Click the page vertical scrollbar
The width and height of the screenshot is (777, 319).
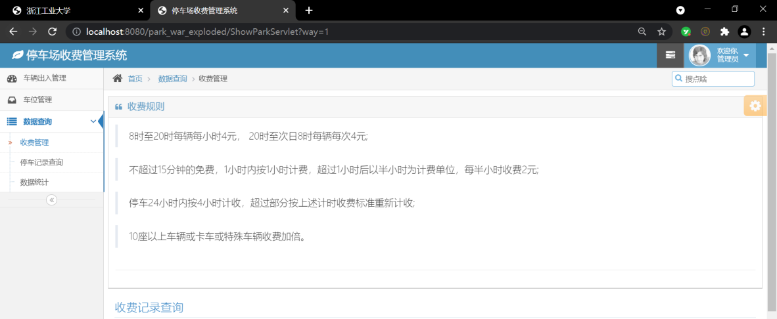772,181
